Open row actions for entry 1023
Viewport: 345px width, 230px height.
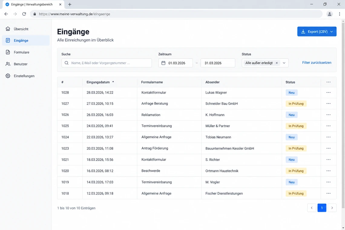(328, 148)
